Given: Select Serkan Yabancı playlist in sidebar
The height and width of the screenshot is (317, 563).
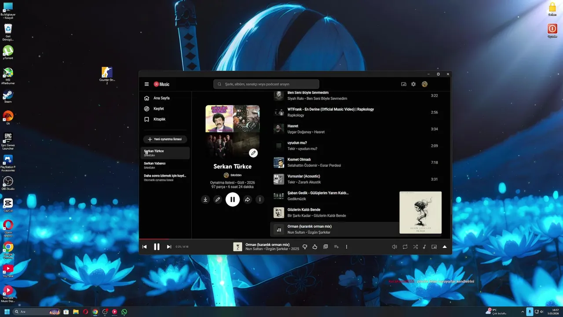Looking at the screenshot, I should [x=165, y=165].
